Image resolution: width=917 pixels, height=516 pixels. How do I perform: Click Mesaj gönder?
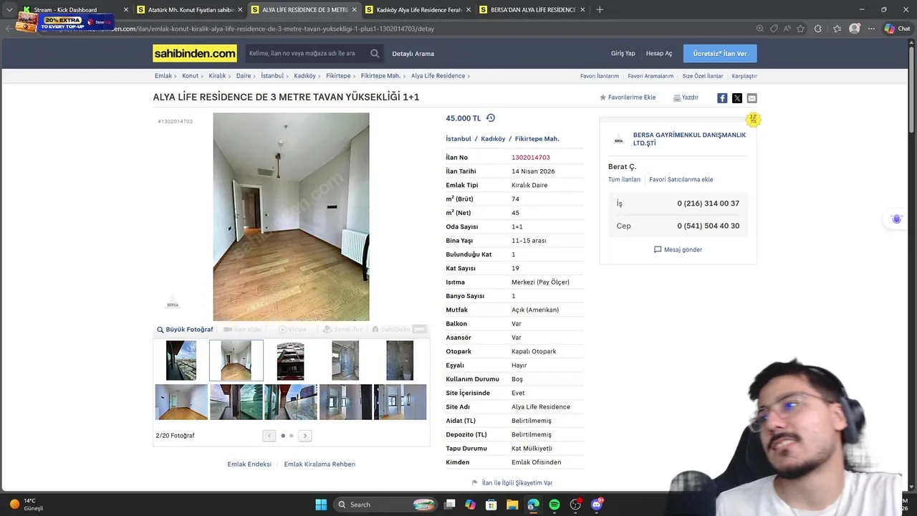678,250
